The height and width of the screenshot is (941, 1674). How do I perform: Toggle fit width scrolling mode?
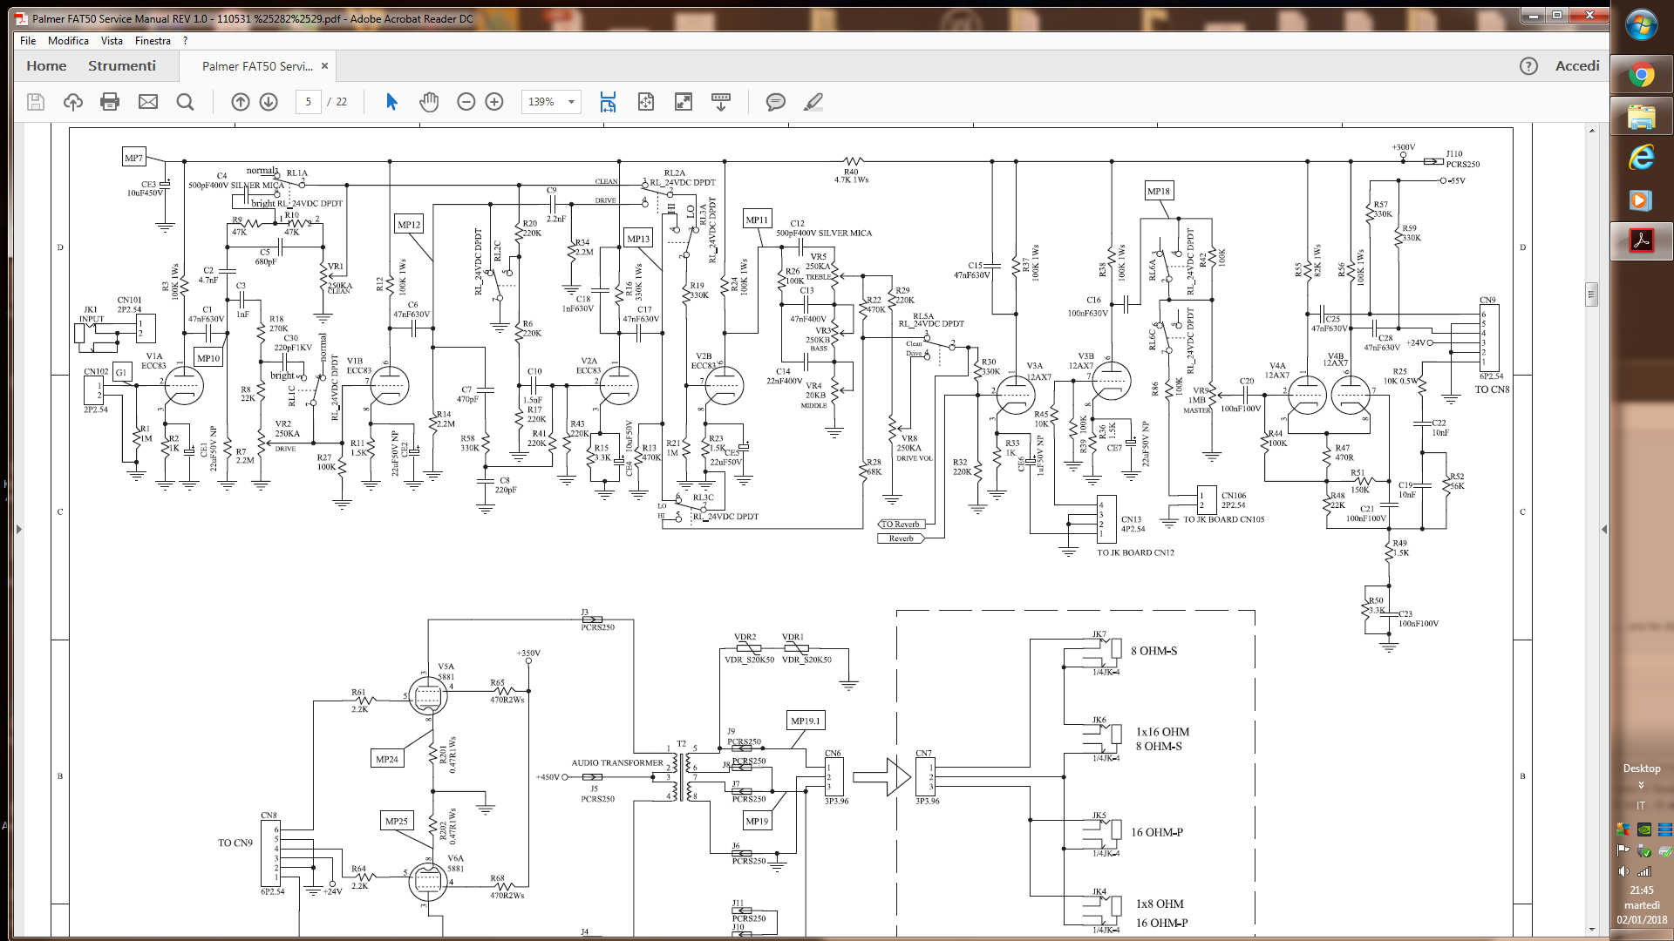[608, 102]
